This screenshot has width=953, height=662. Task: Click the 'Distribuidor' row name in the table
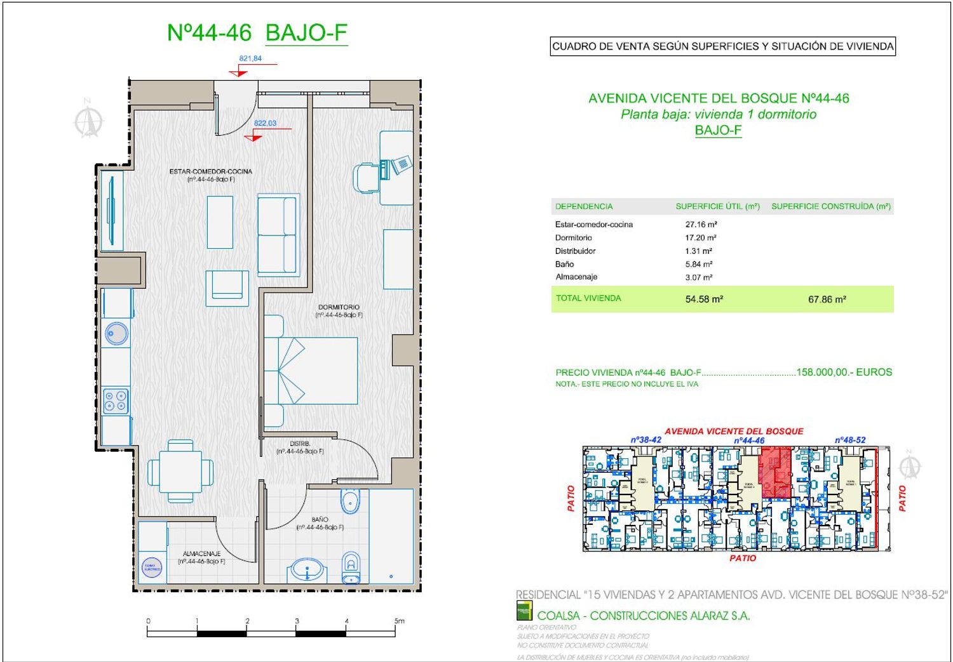point(576,251)
